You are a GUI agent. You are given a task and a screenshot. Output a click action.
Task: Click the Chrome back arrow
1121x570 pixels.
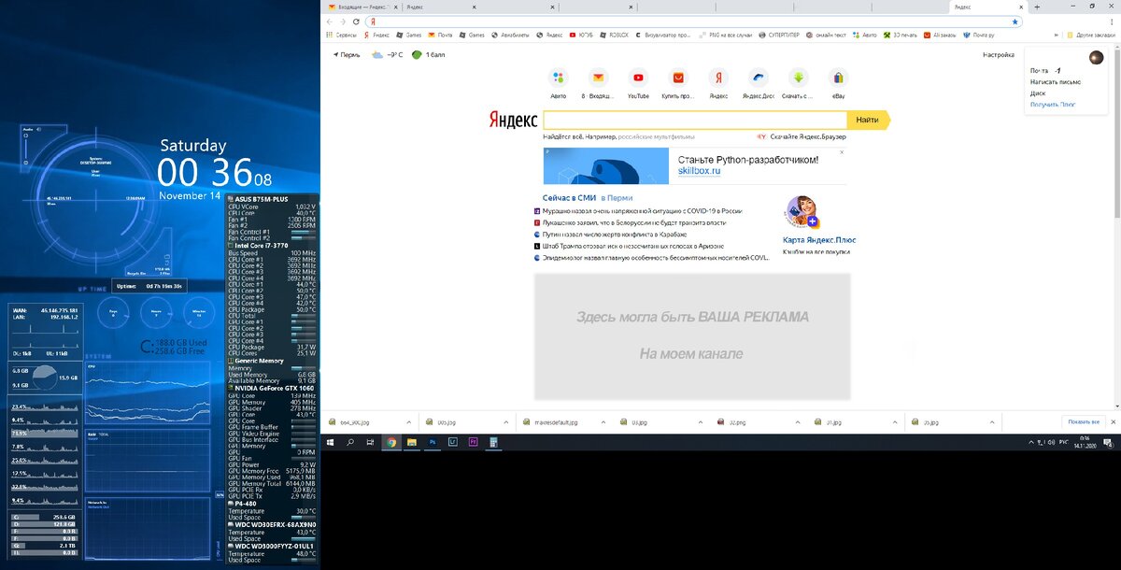coord(329,21)
